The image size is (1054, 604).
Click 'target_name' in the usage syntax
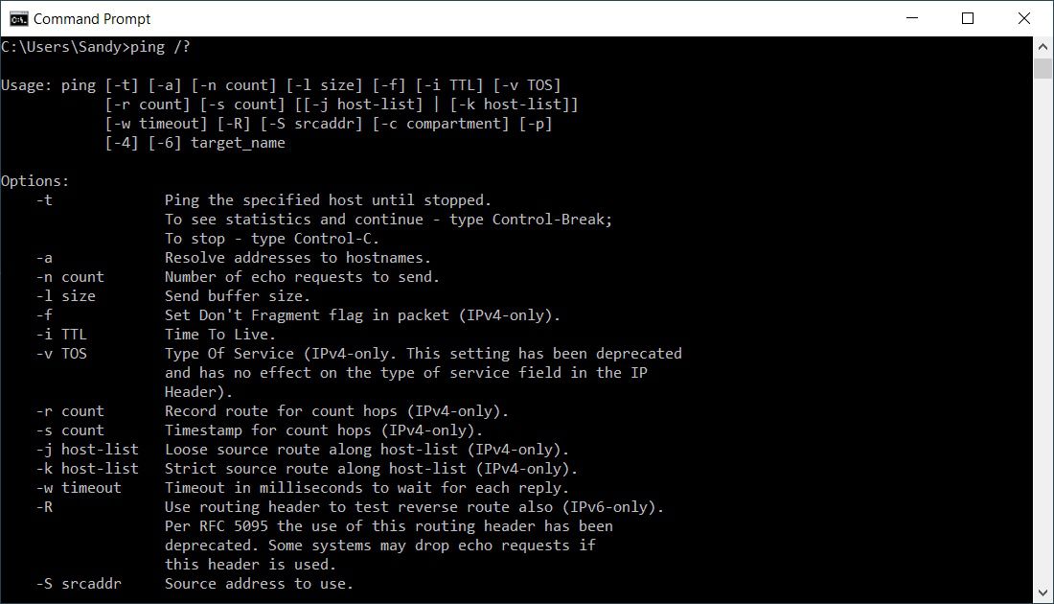tap(238, 143)
